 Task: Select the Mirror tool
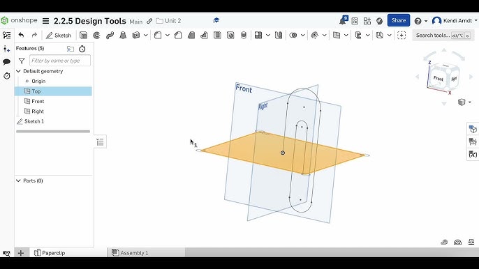[x=279, y=36]
